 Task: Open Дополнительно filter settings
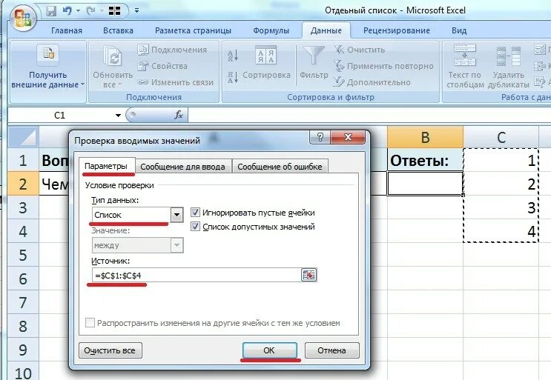pos(372,82)
